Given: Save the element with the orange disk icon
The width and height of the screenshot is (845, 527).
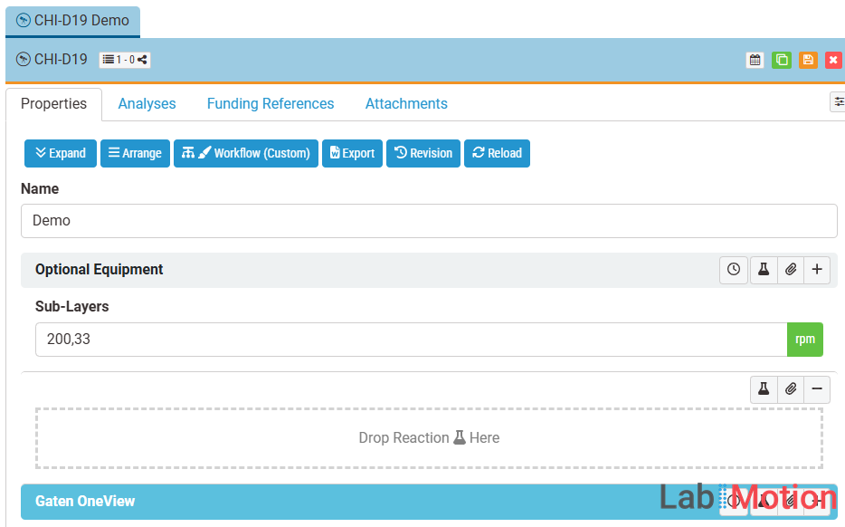Looking at the screenshot, I should [x=808, y=60].
